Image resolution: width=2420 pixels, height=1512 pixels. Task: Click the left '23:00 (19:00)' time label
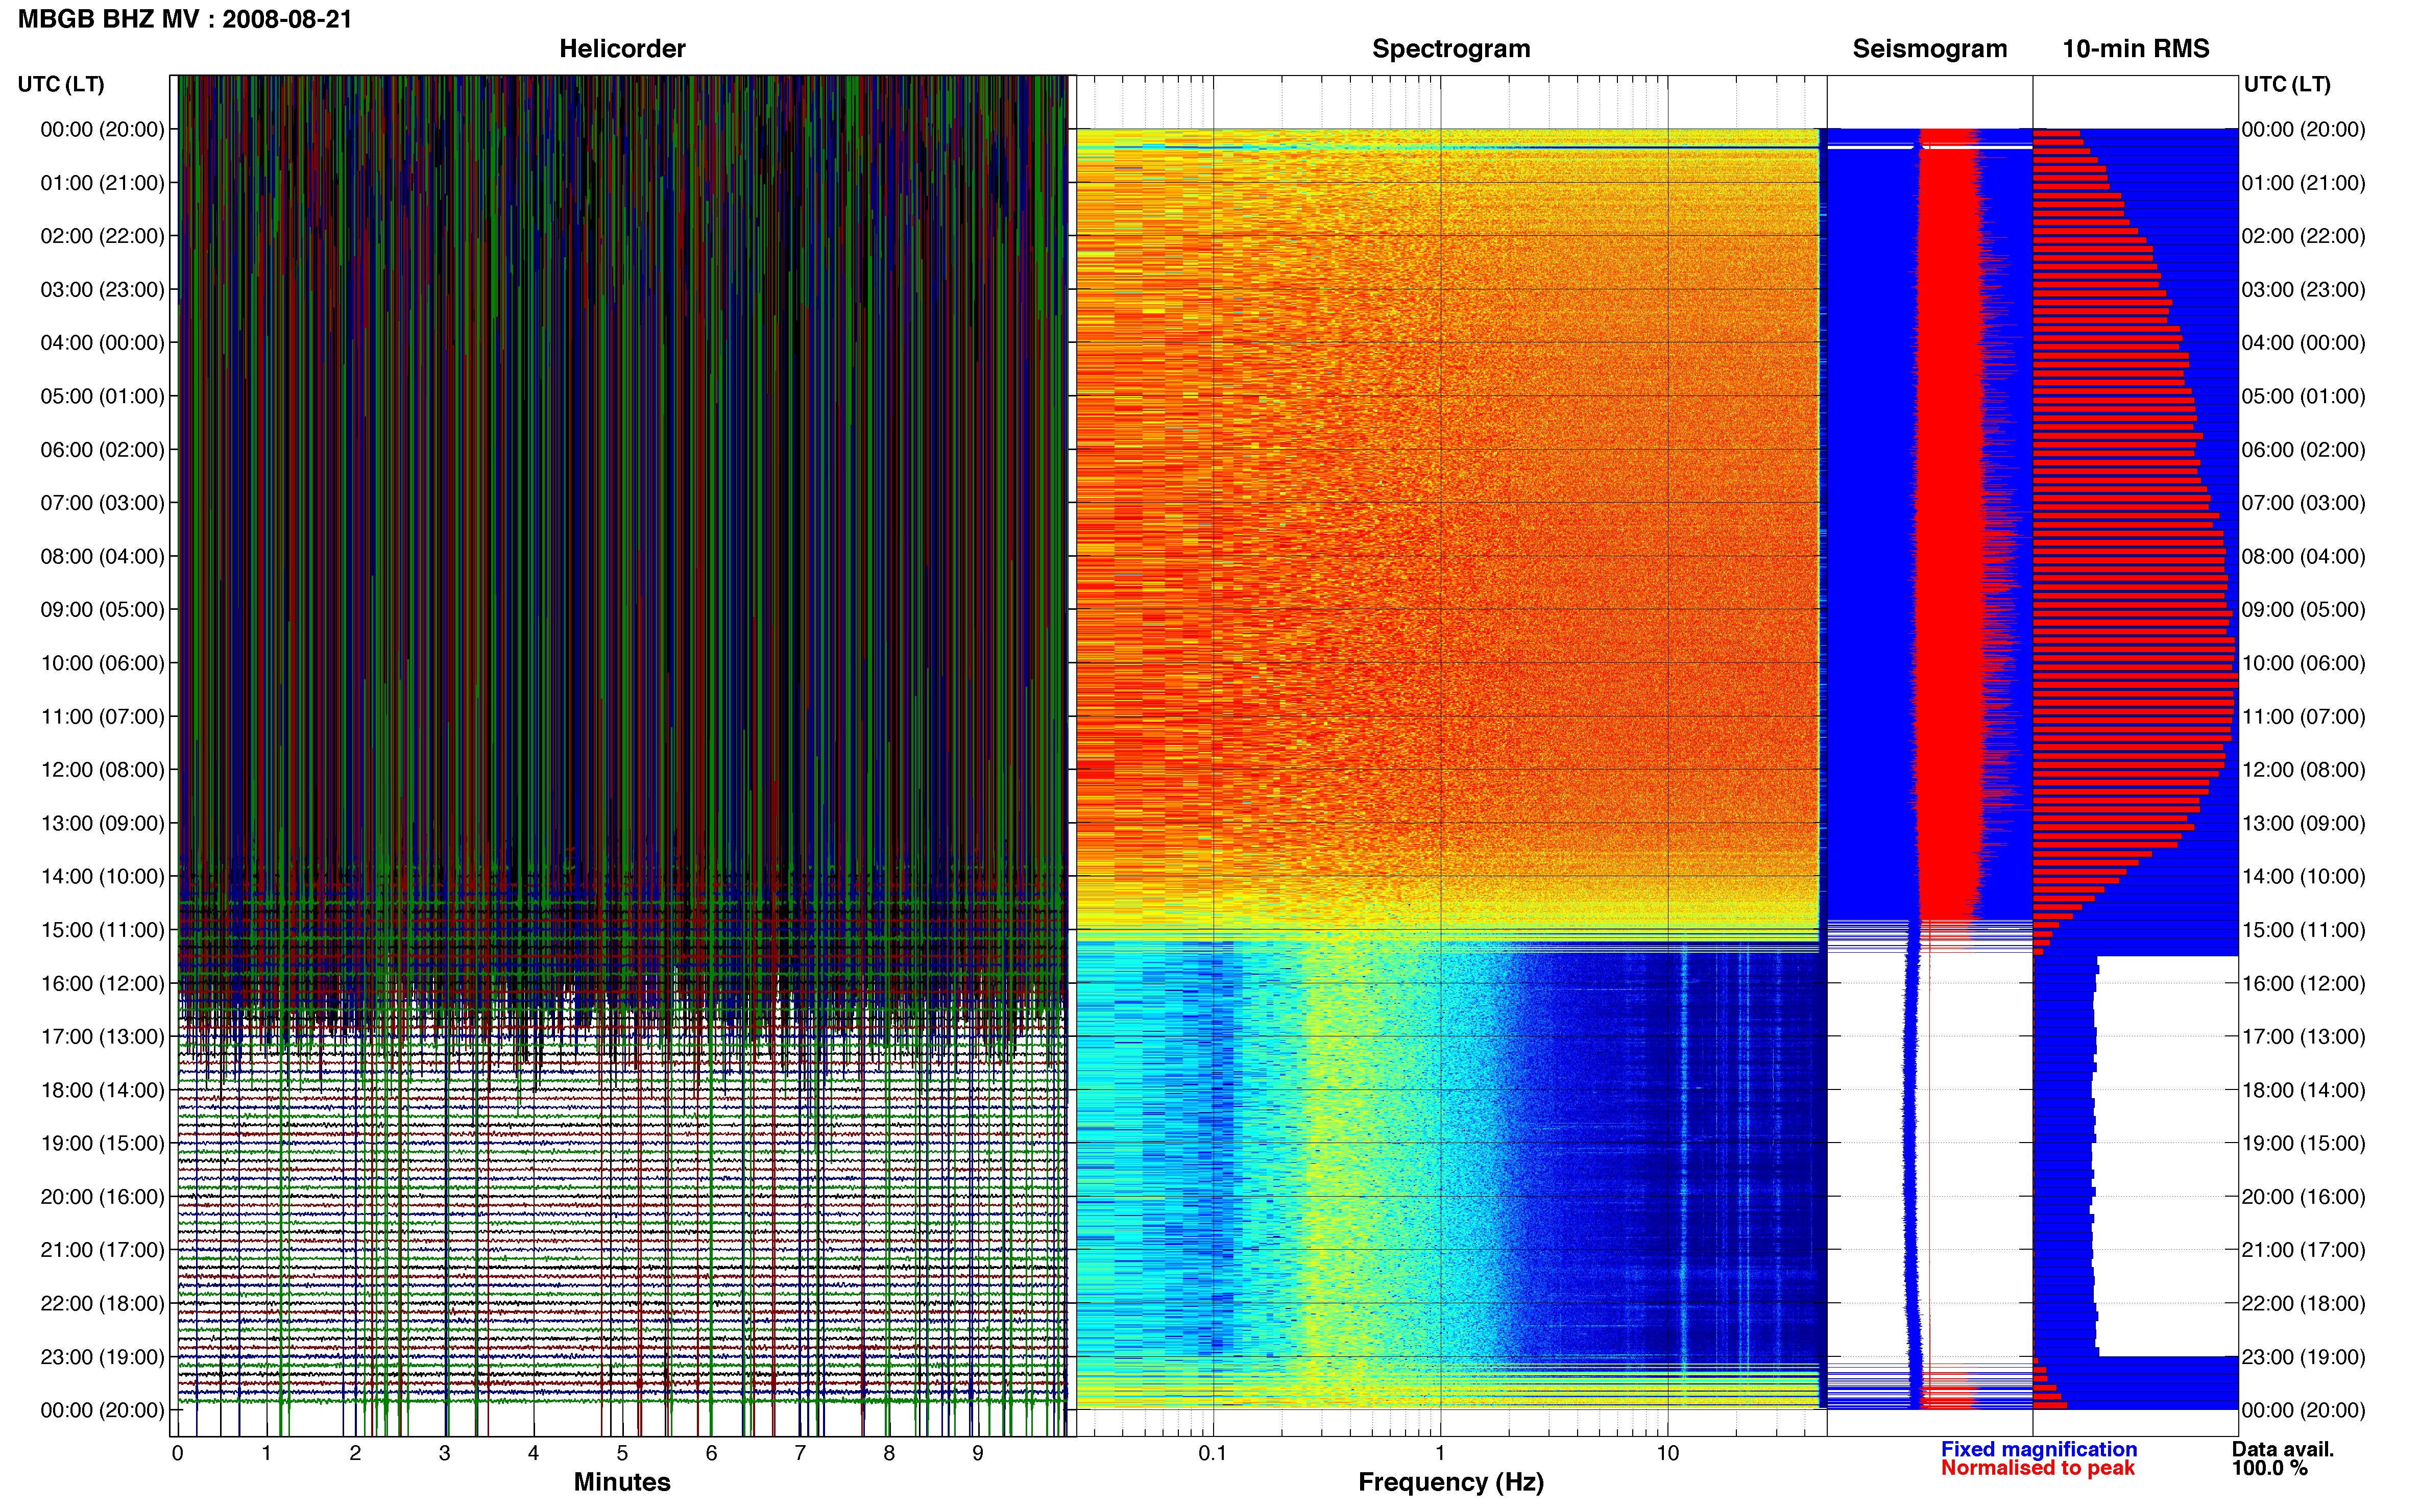pos(102,1357)
